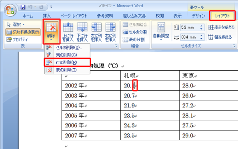The image size is (238, 149).
Task: Click the 2007 年 cell
Action: tap(91, 135)
